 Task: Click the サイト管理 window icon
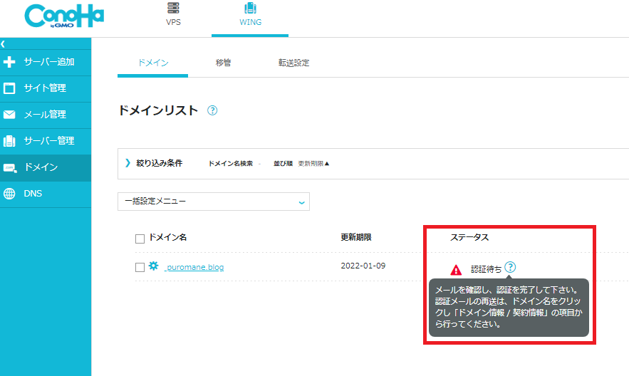[x=9, y=88]
